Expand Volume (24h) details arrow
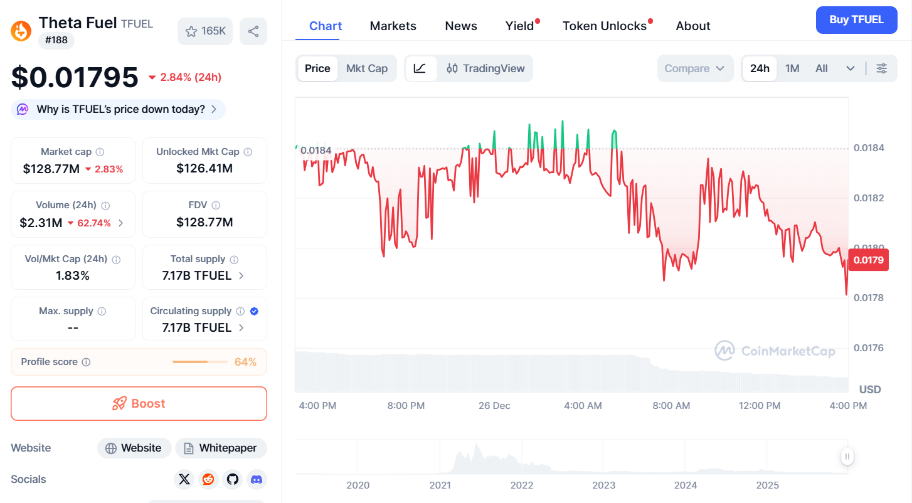This screenshot has width=912, height=503. tap(120, 223)
